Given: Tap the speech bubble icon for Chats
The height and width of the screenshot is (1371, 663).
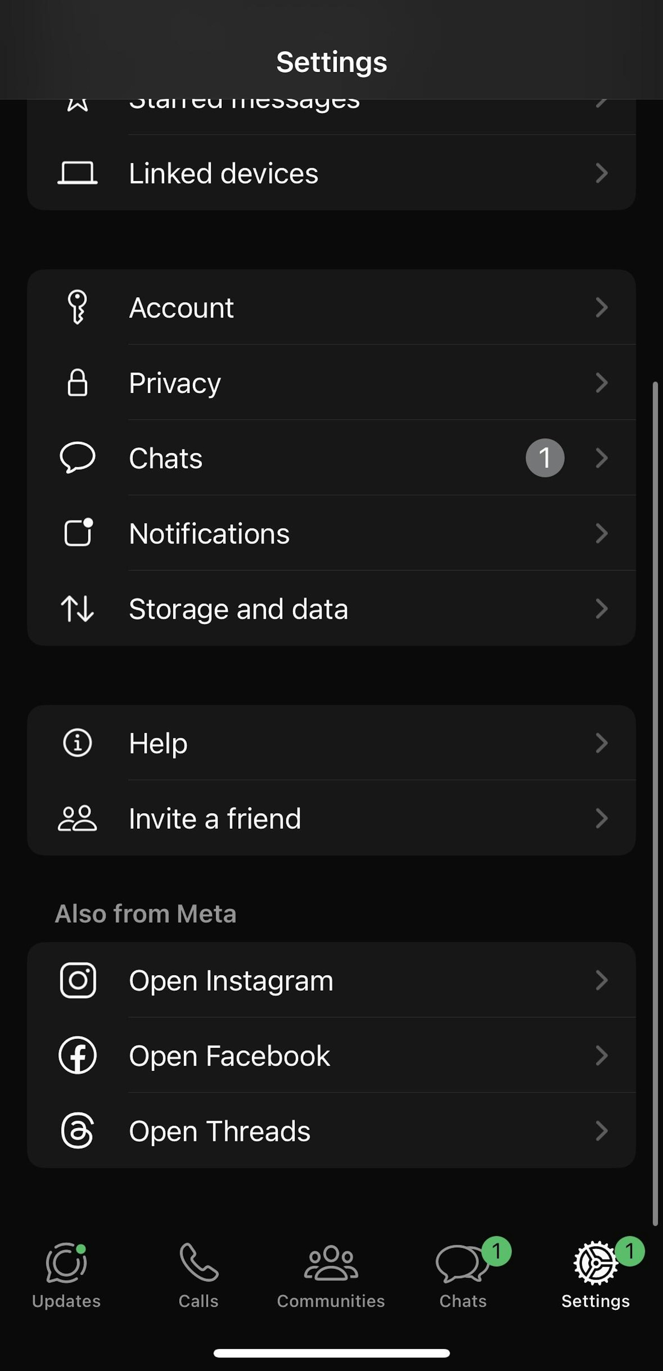Looking at the screenshot, I should click(77, 458).
